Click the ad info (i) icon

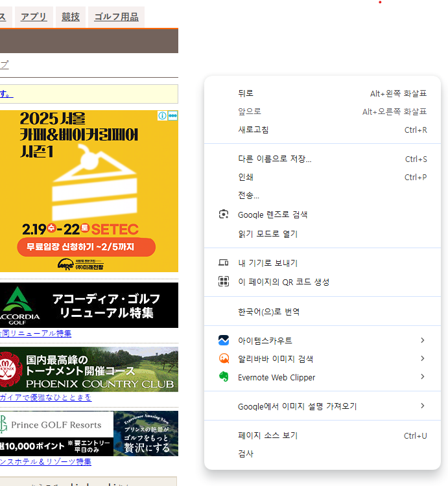(162, 115)
